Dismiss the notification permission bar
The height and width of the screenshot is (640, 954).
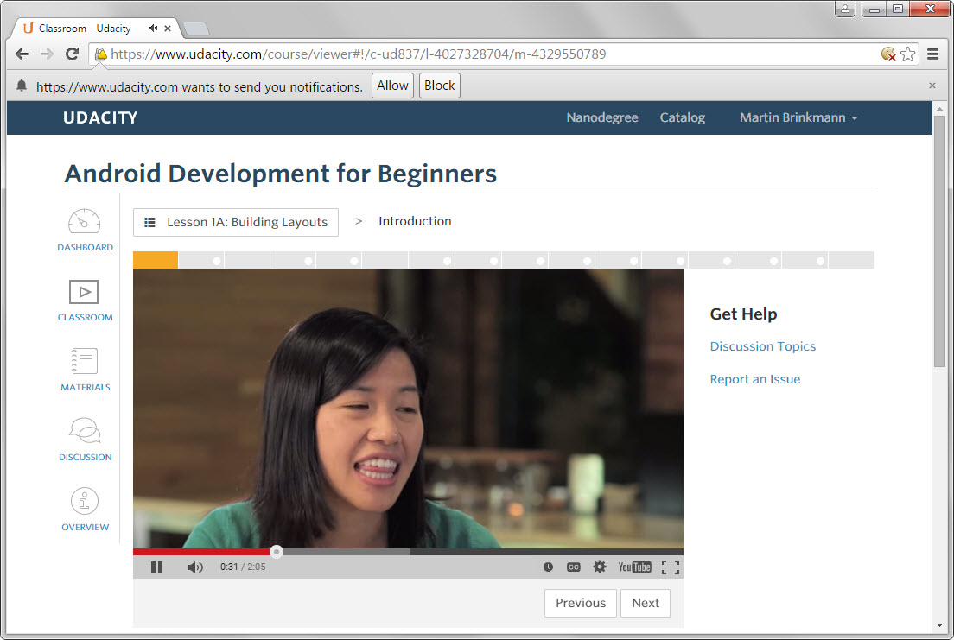tap(932, 86)
